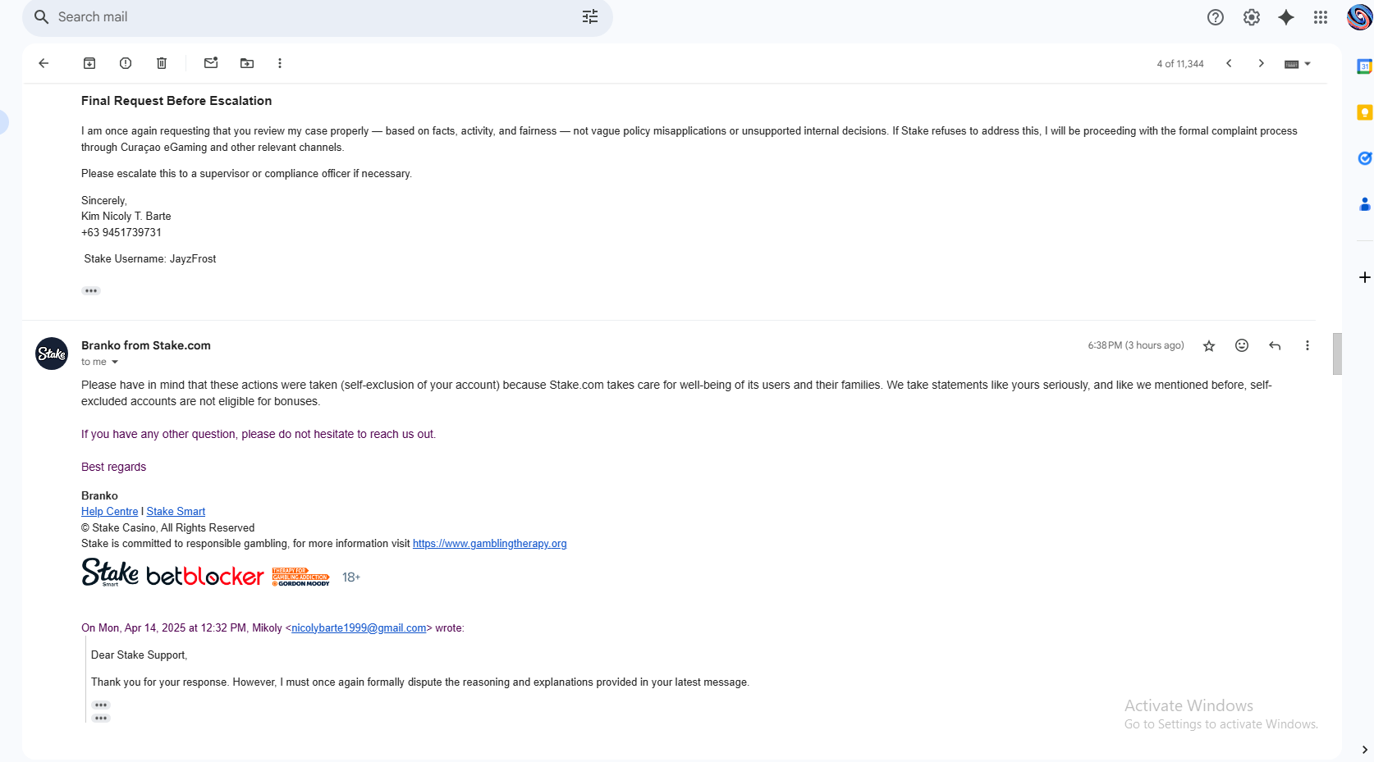The image size is (1374, 762).
Task: Click the phone number +63 9451739731
Action: 121,233
